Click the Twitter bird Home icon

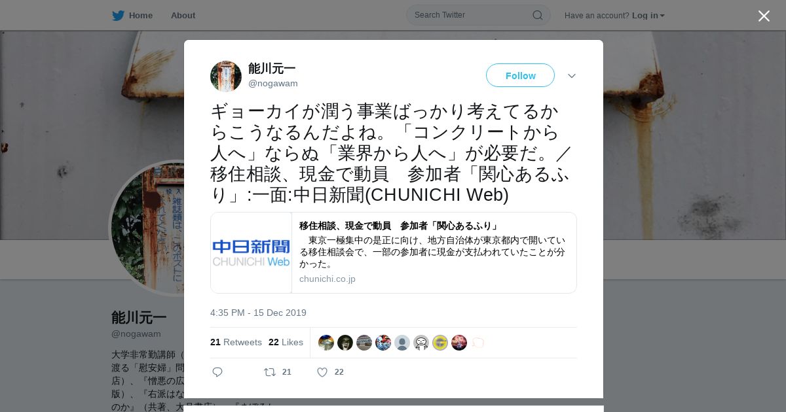118,16
